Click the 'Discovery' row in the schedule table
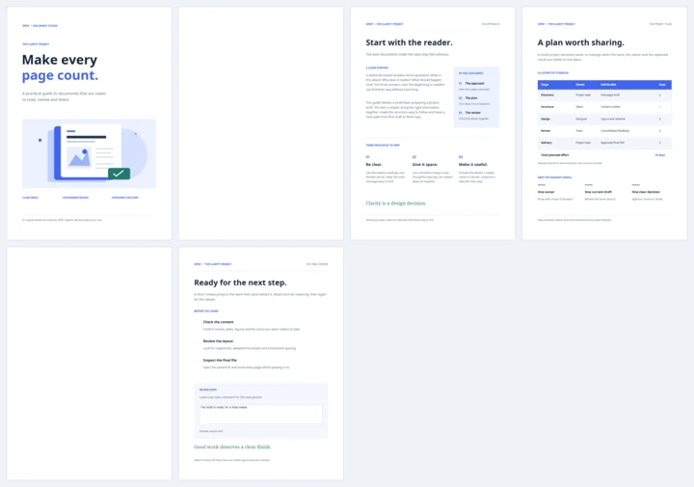 click(604, 95)
